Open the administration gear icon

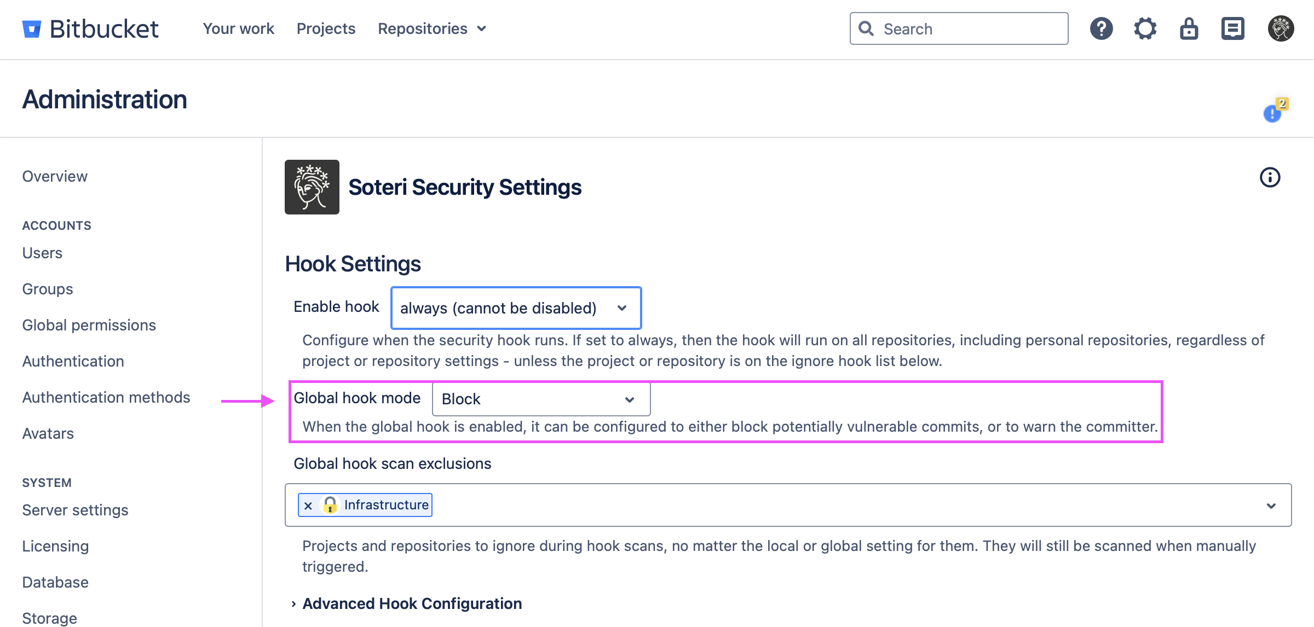1145,28
